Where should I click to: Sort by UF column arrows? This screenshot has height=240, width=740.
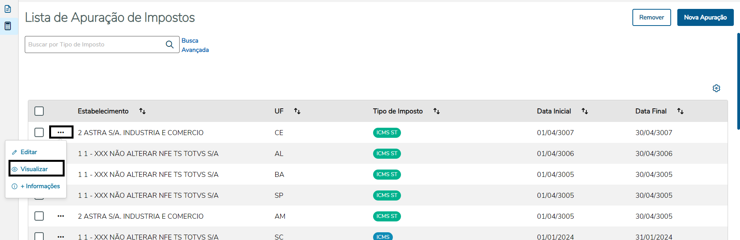tap(297, 111)
